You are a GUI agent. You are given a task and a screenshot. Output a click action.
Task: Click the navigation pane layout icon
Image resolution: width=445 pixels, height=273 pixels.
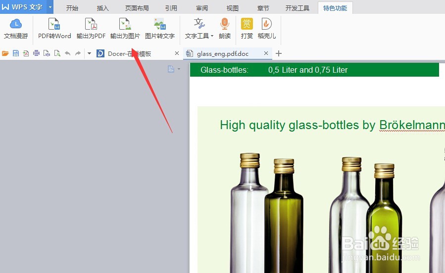tap(171, 69)
